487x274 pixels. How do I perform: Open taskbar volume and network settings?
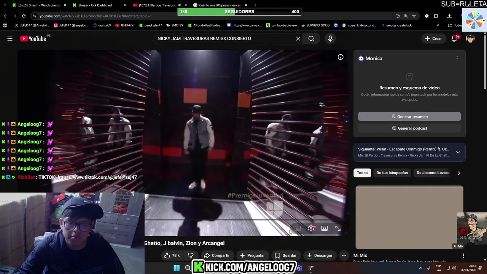(x=451, y=268)
